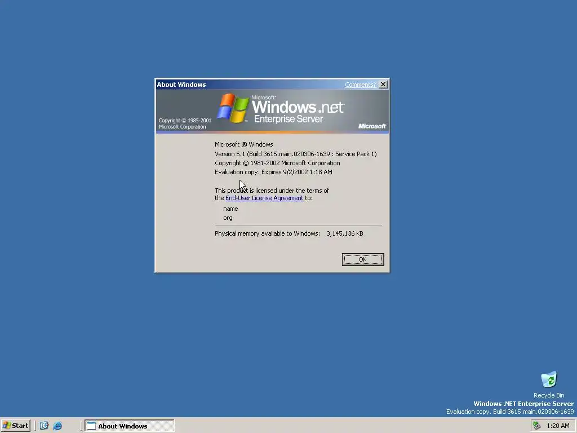
Task: Select the About Windows taskbar button
Action: click(130, 426)
